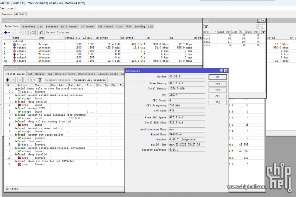This screenshot has width=296, height=197.
Task: Click the blue fasttrack icon of firewall rule 8
Action: 19,145
